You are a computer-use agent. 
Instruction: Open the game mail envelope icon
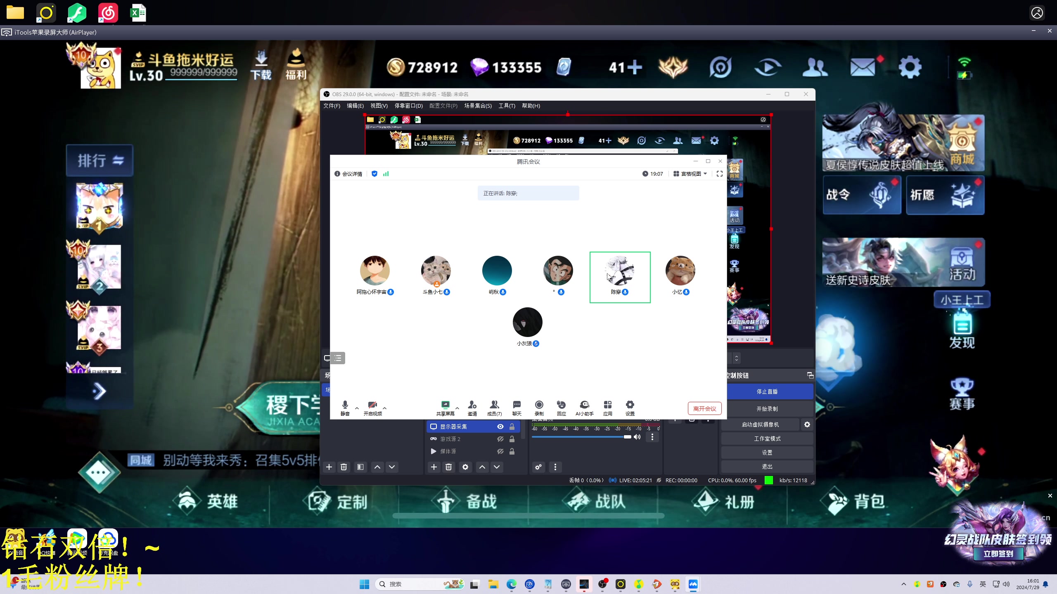[x=863, y=67]
